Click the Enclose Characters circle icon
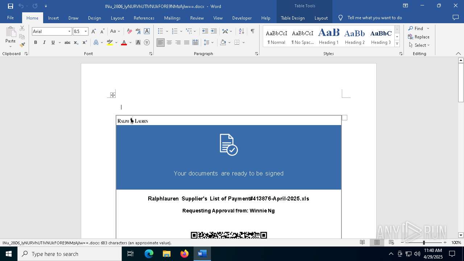The width and height of the screenshot is (464, 261). click(x=147, y=42)
